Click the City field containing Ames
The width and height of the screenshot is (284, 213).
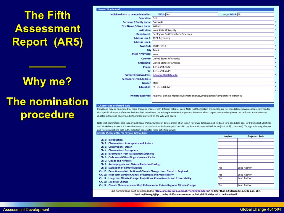[213, 50]
